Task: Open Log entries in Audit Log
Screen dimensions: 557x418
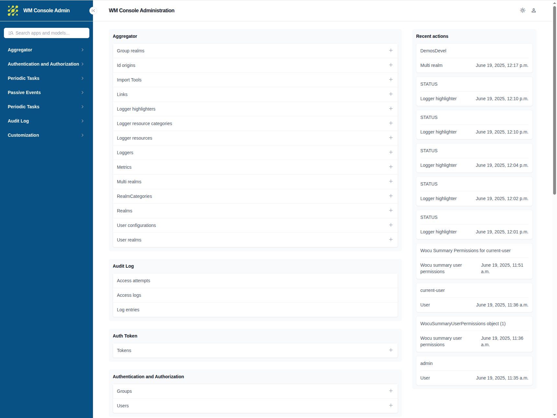Action: tap(128, 310)
